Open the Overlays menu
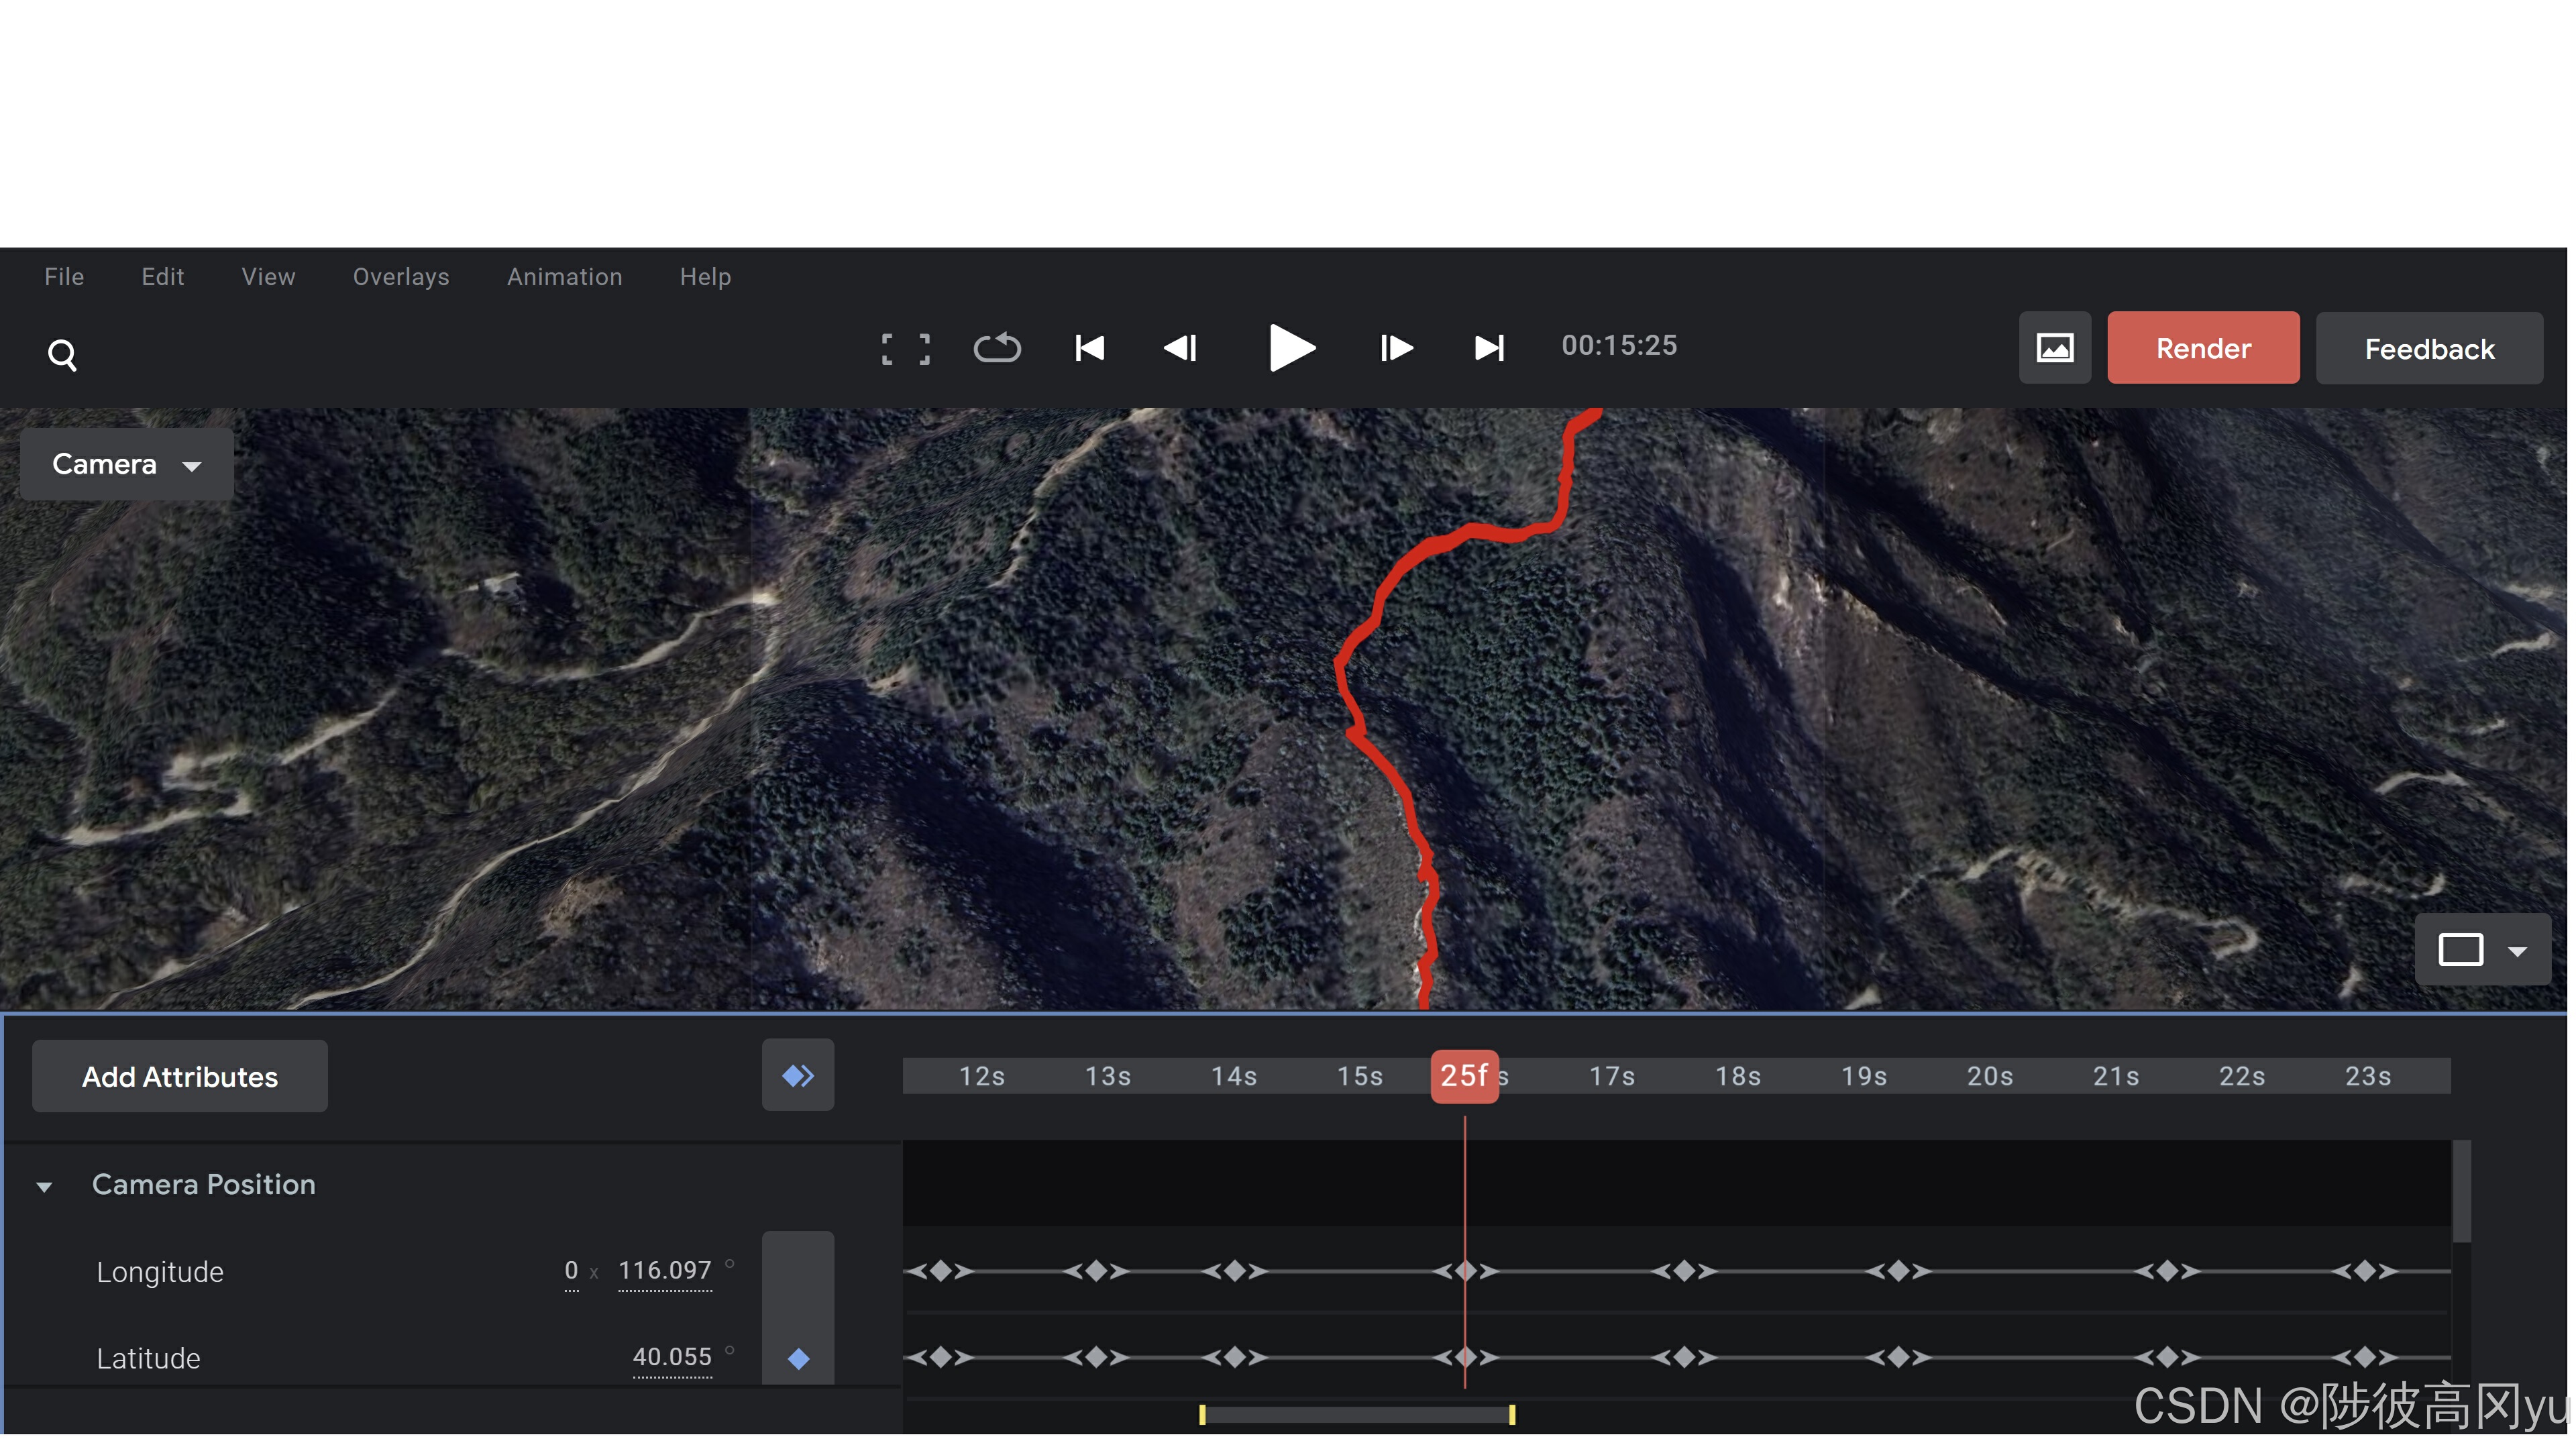This screenshot has width=2576, height=1449. tap(400, 277)
